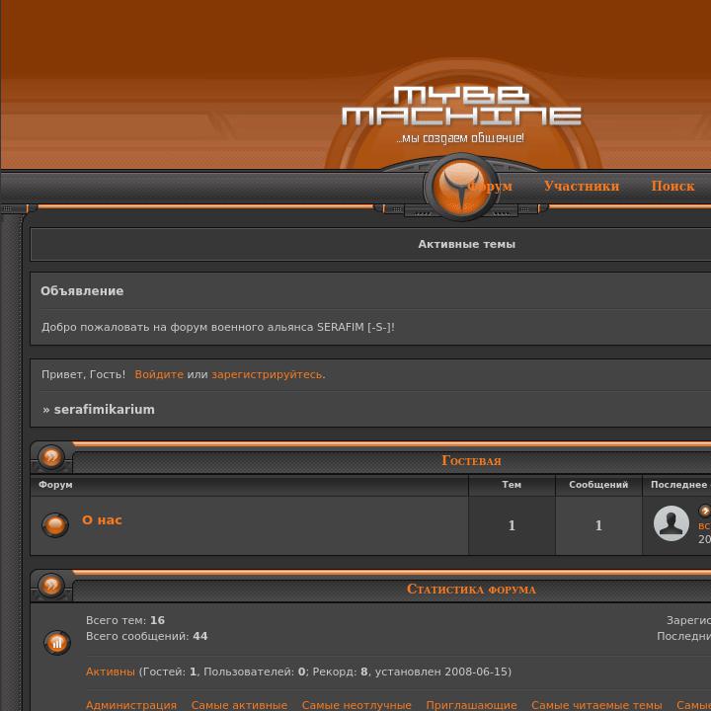711x711 pixels.
Task: Click the MYBB Machine logo banner
Action: [x=461, y=106]
